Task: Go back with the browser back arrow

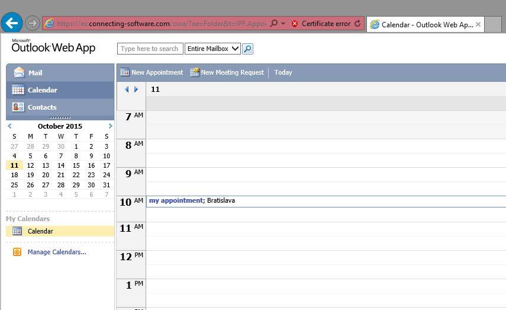Action: pyautogui.click(x=12, y=23)
